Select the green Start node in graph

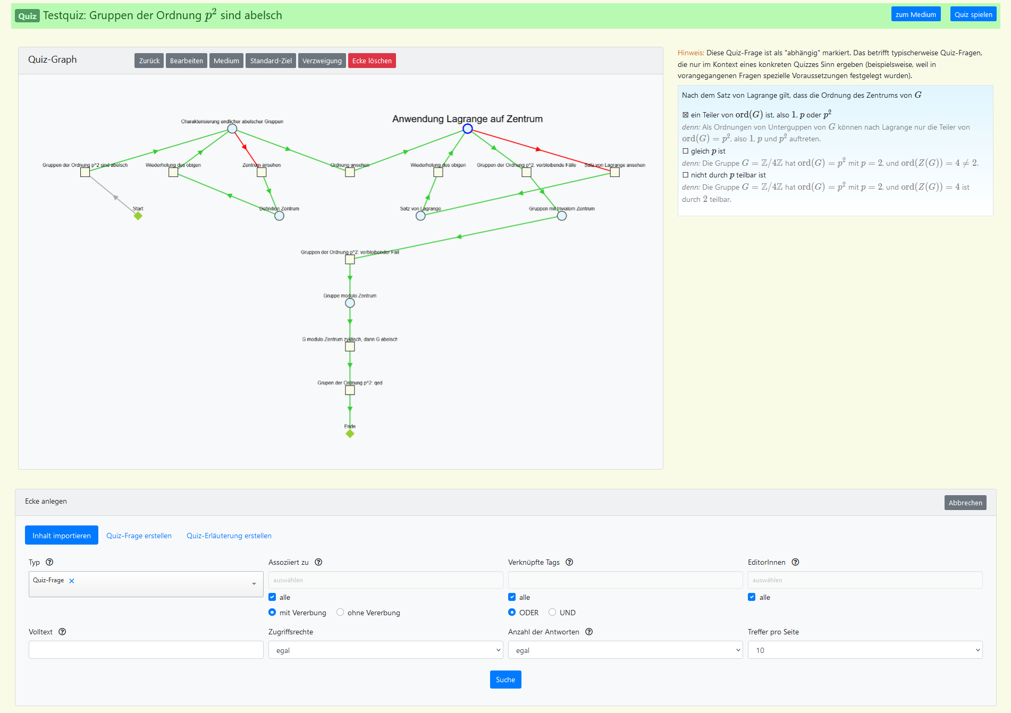tap(138, 216)
